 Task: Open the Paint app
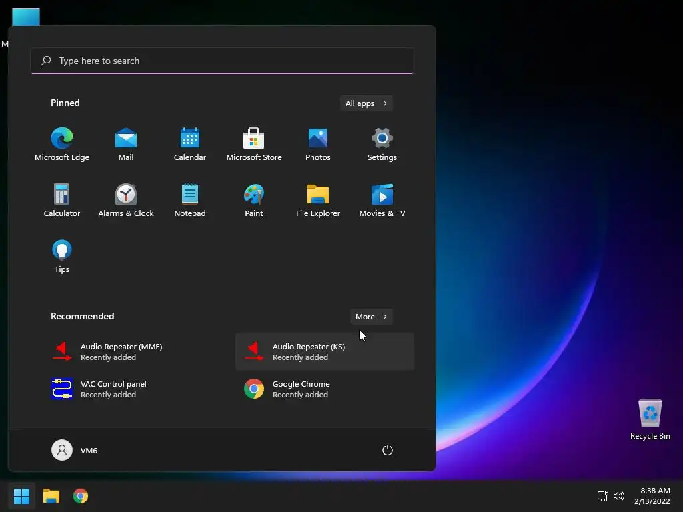click(x=254, y=201)
